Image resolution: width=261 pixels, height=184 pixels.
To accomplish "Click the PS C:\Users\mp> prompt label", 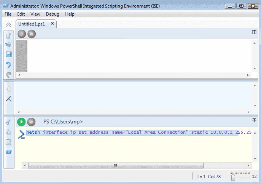I will [63, 122].
